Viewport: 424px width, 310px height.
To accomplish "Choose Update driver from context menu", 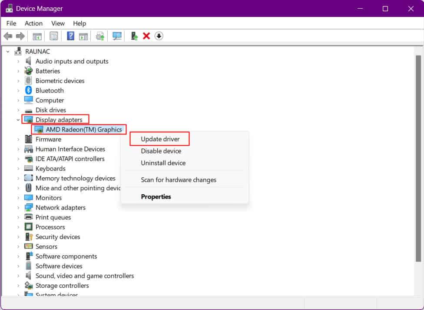I will point(160,139).
